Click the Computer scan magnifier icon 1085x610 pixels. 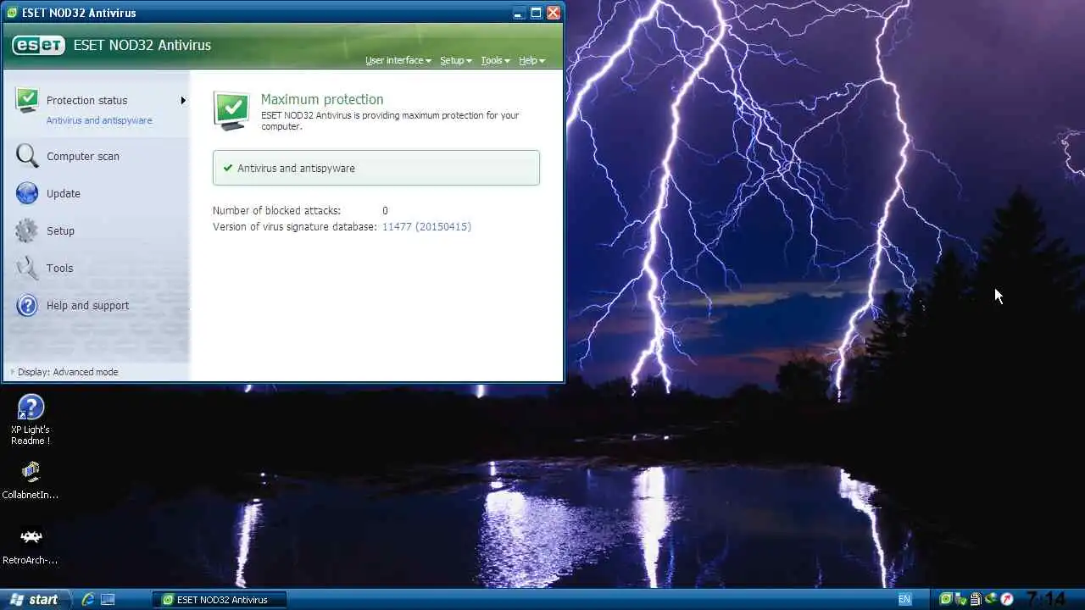tap(27, 156)
